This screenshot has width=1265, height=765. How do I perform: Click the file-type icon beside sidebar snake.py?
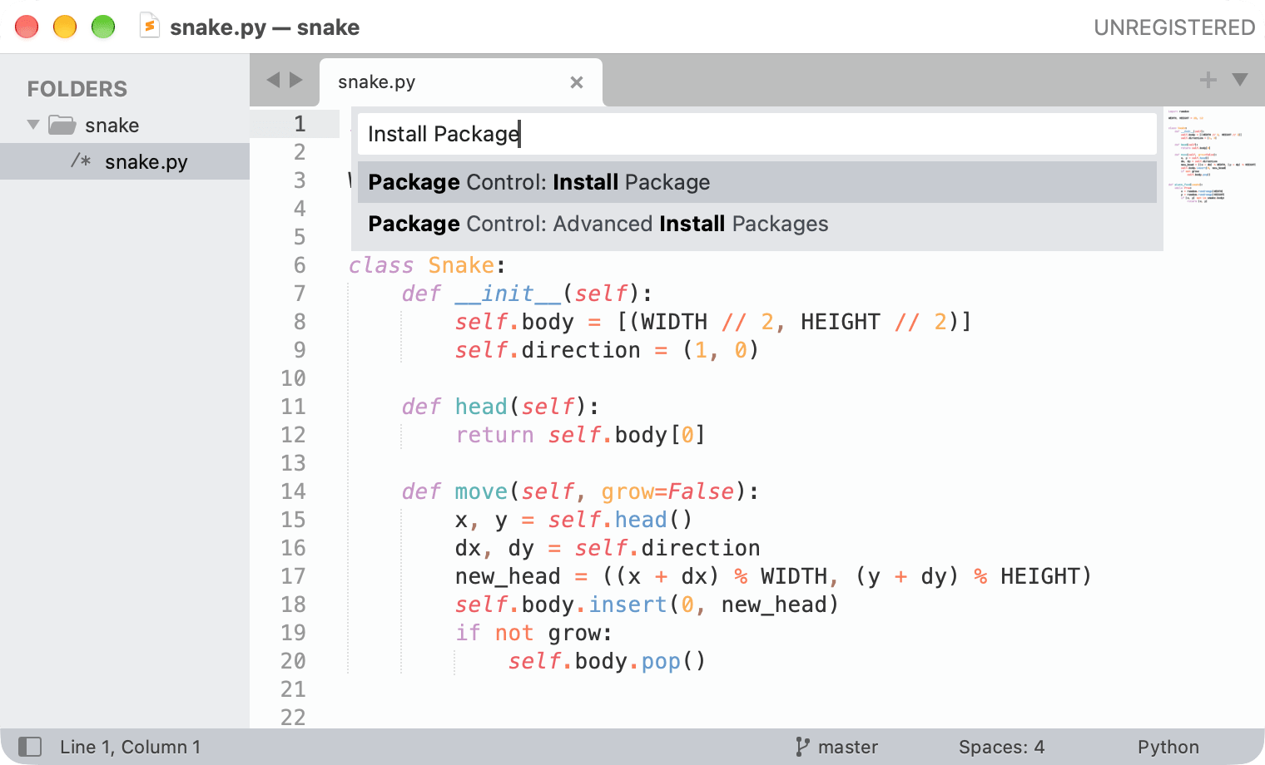click(x=81, y=160)
